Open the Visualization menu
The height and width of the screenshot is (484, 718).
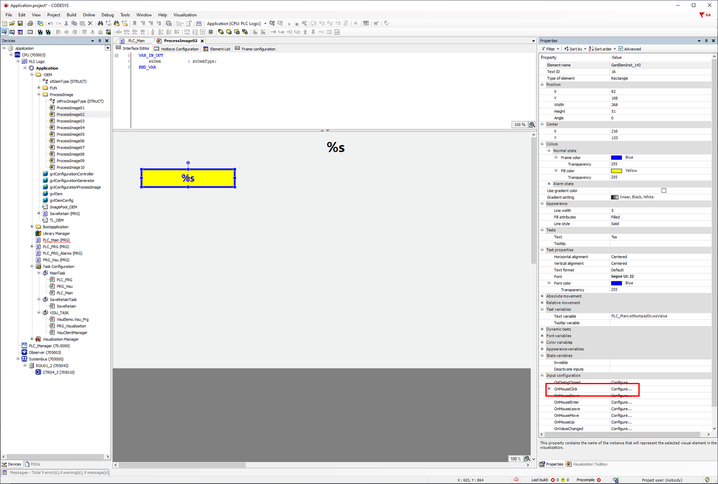point(185,15)
